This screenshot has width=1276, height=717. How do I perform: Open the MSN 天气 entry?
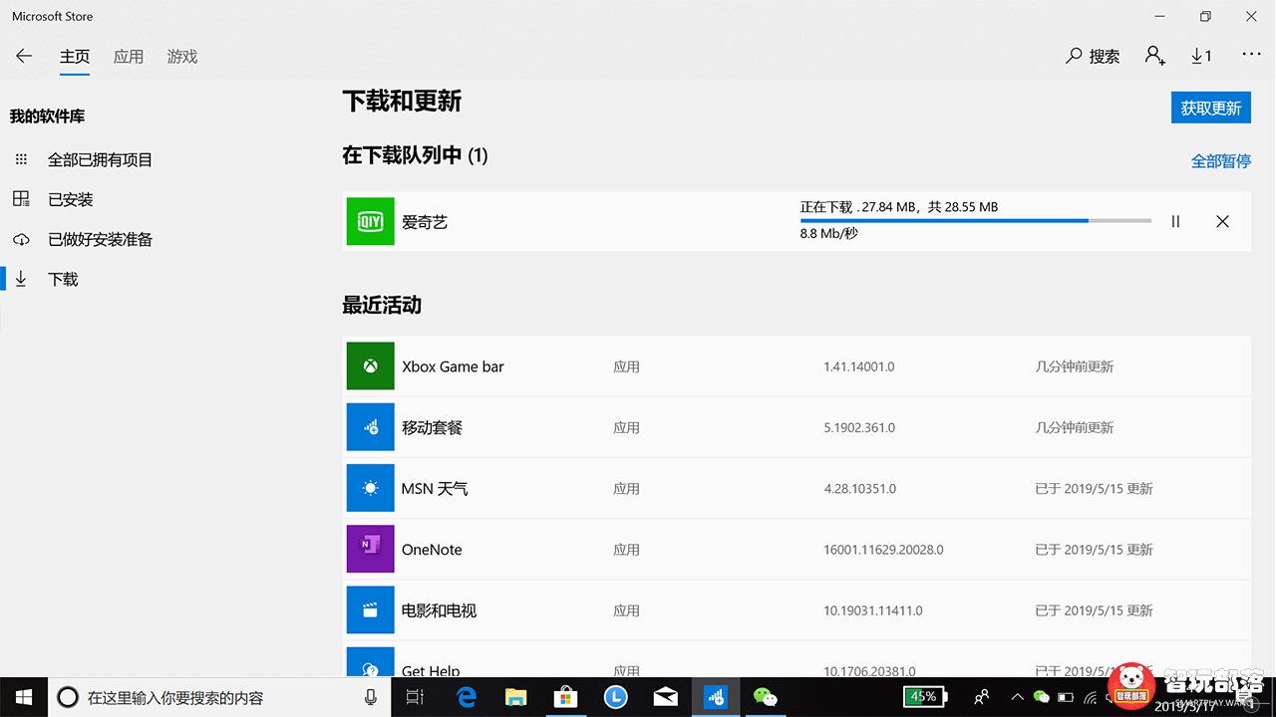coord(797,488)
